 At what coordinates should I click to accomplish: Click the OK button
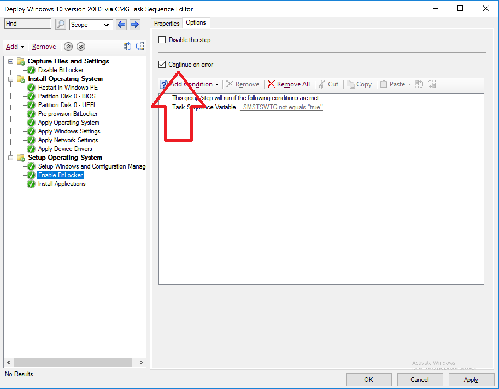(368, 380)
